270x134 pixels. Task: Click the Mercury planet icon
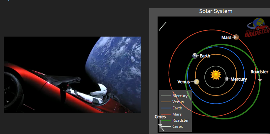pyautogui.click(x=226, y=79)
